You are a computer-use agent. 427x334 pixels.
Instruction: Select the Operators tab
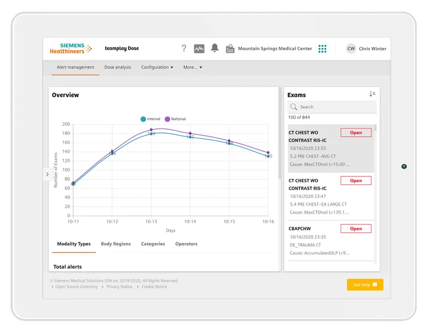click(186, 244)
